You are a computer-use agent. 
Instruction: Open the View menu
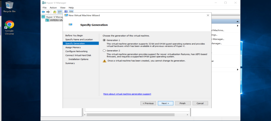[63, 8]
